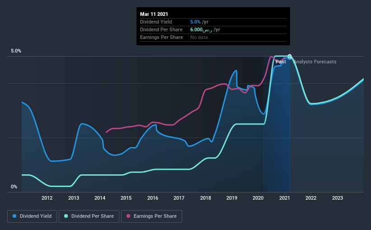Image resolution: width=371 pixels, height=230 pixels.
Task: Click the 'No data' earnings value in tooltip
Action: [199, 37]
